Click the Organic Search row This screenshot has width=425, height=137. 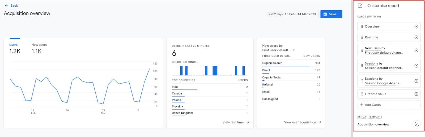[291, 63]
